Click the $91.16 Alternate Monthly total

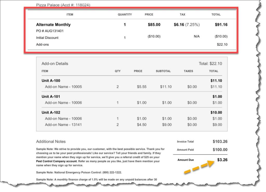(221, 25)
